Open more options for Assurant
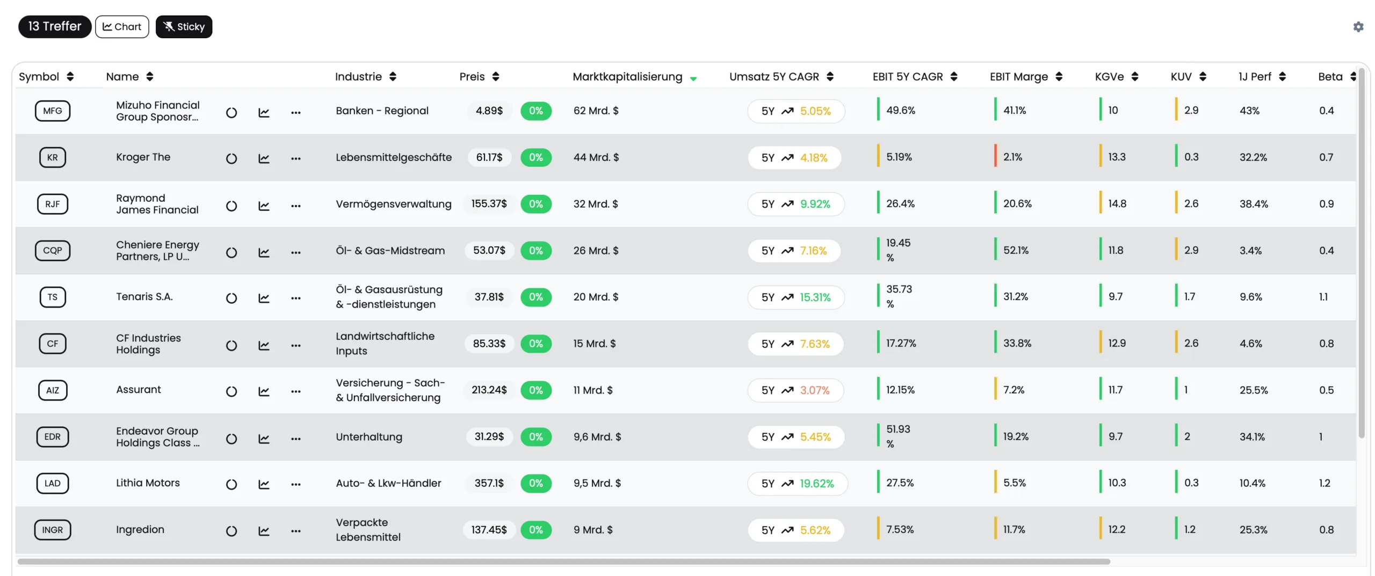 point(295,391)
